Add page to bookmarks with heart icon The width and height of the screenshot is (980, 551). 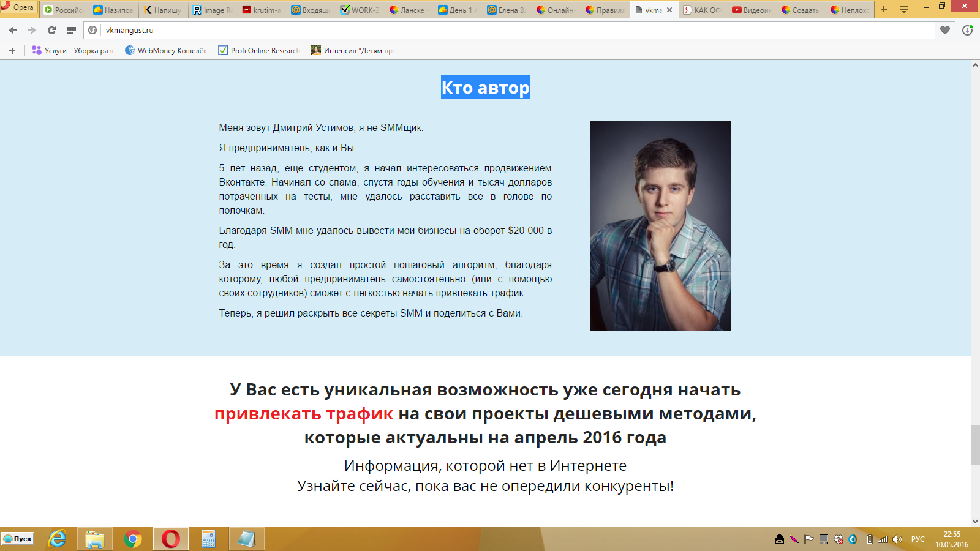pos(945,30)
